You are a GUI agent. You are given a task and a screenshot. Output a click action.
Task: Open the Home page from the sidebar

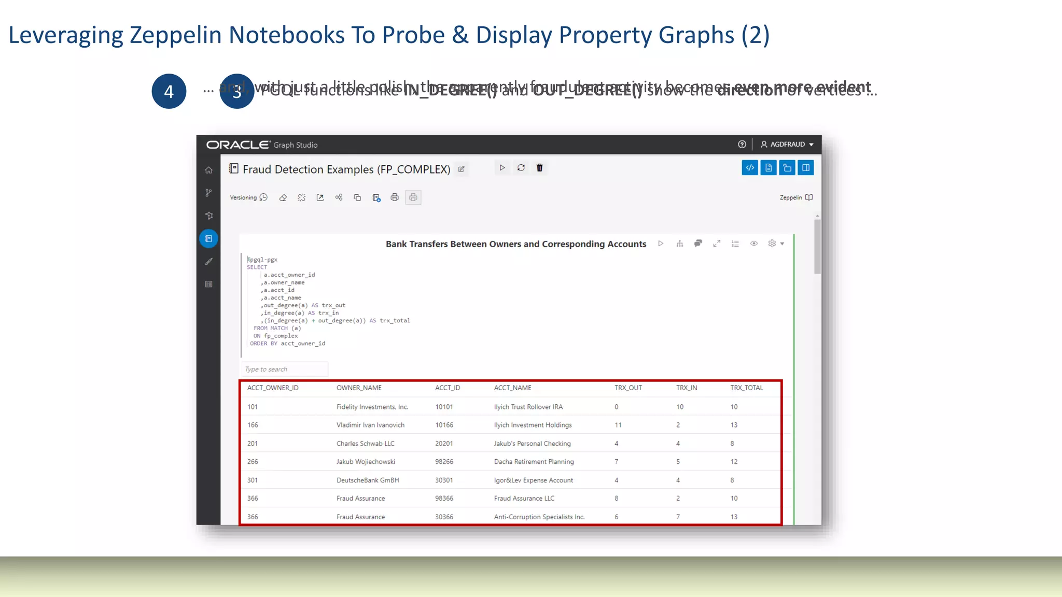[x=208, y=170]
